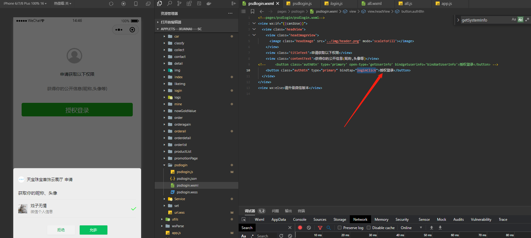Collapse the APPLETS---XUANAI----SC project root
Image resolution: width=531 pixels, height=238 pixels.
tap(196, 29)
